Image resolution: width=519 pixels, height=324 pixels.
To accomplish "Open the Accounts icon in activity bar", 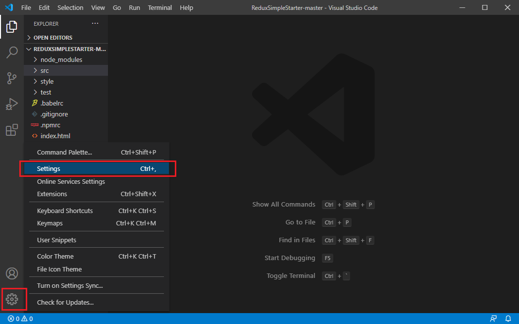I will (x=11, y=273).
